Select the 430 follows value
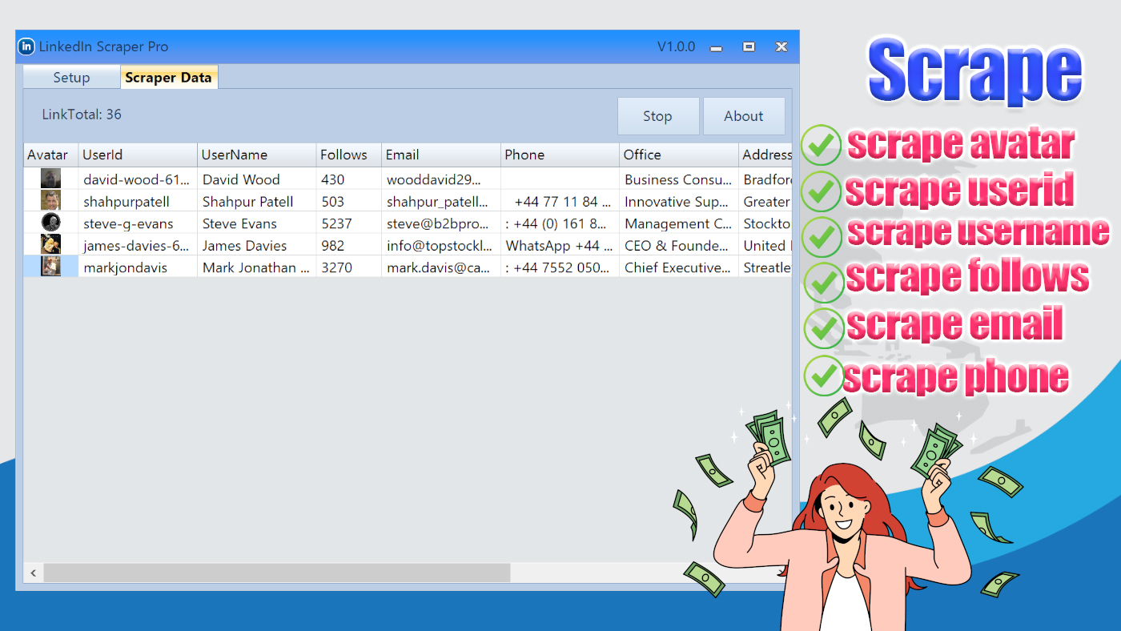 (348, 179)
